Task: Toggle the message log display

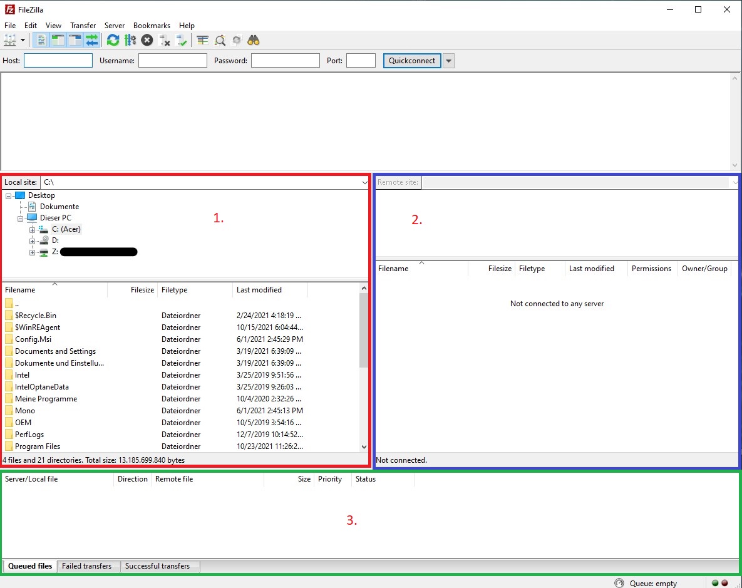Action: point(41,40)
